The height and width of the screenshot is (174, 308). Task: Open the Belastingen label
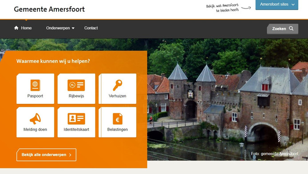[118, 130]
